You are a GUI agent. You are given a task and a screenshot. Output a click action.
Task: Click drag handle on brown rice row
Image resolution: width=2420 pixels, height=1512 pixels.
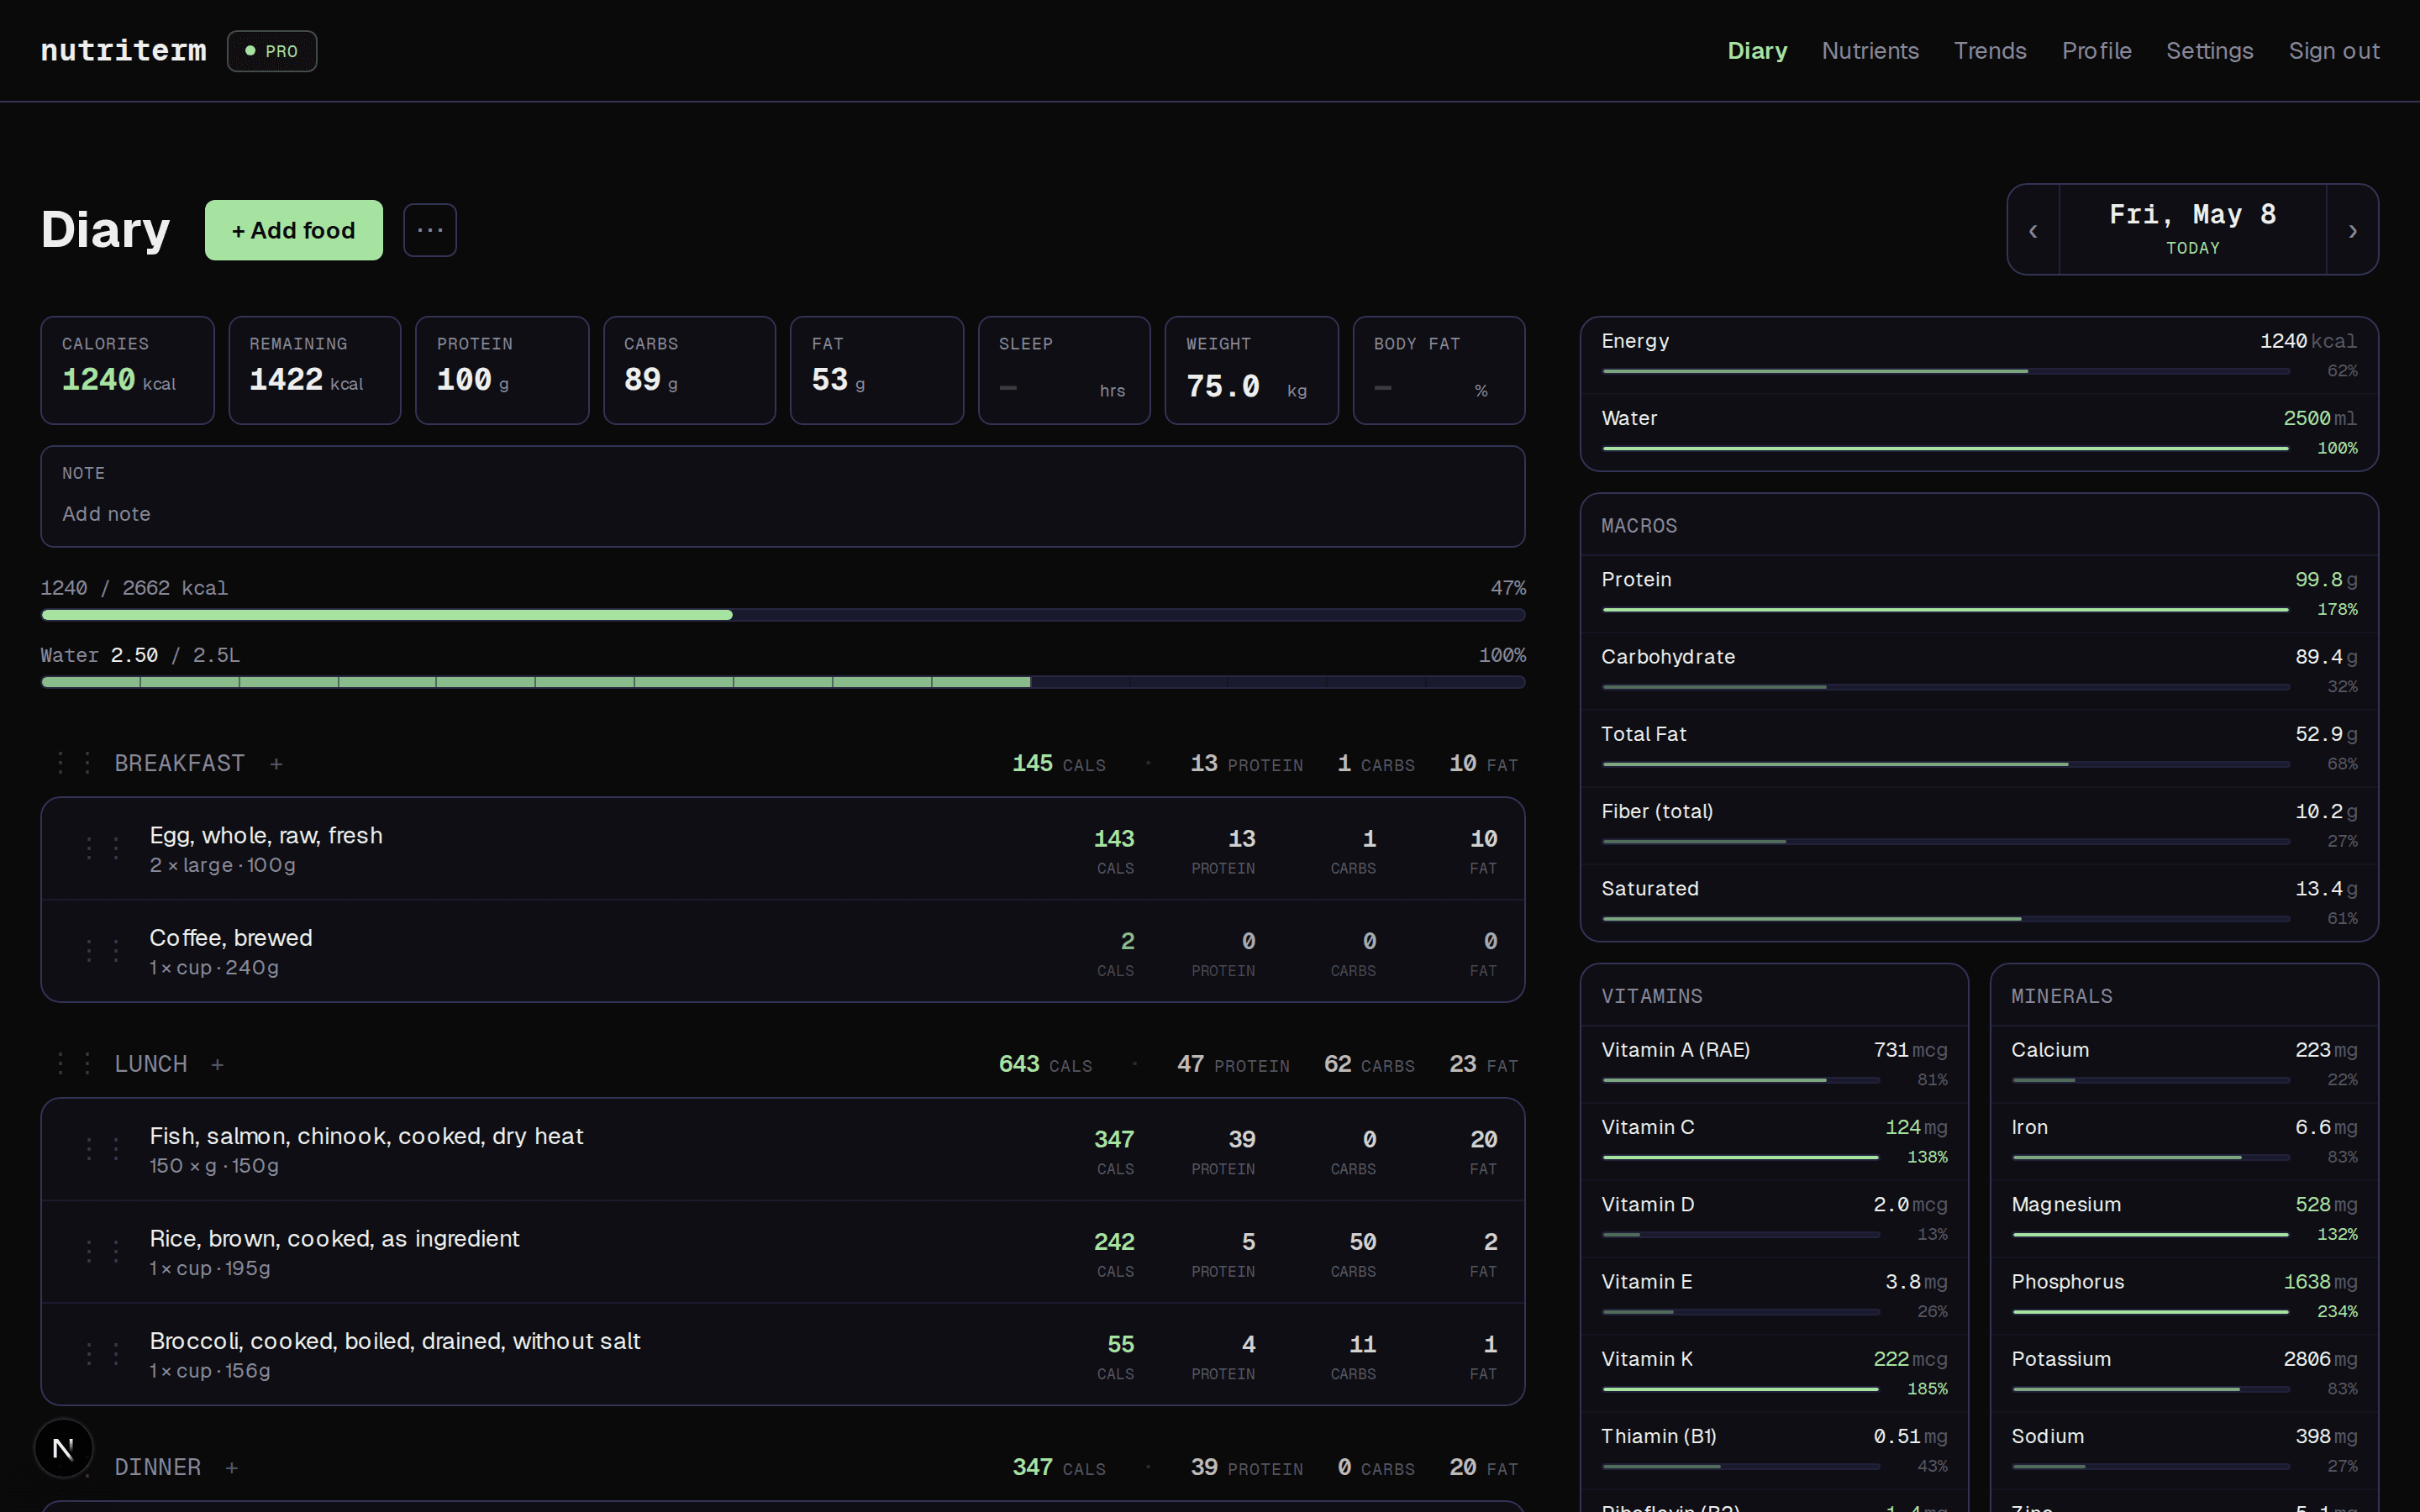[x=102, y=1252]
